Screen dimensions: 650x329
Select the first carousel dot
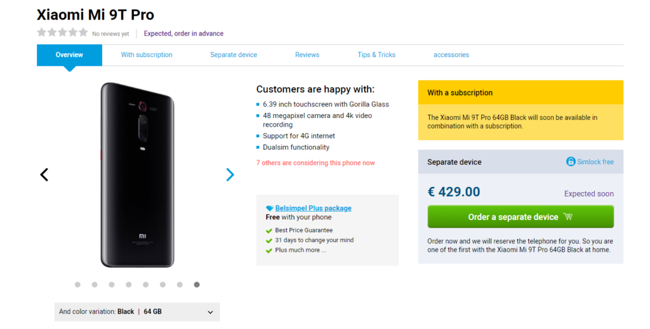point(77,285)
